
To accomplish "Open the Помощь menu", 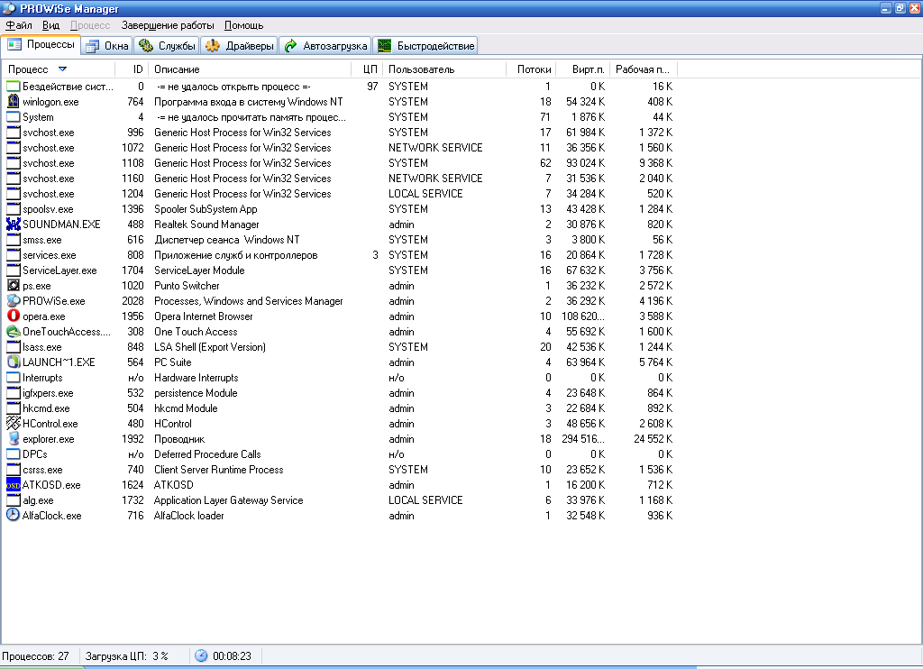I will point(243,25).
